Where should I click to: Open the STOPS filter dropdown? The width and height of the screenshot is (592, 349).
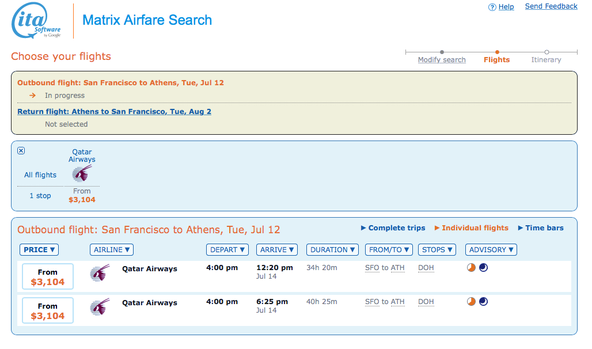click(x=437, y=250)
